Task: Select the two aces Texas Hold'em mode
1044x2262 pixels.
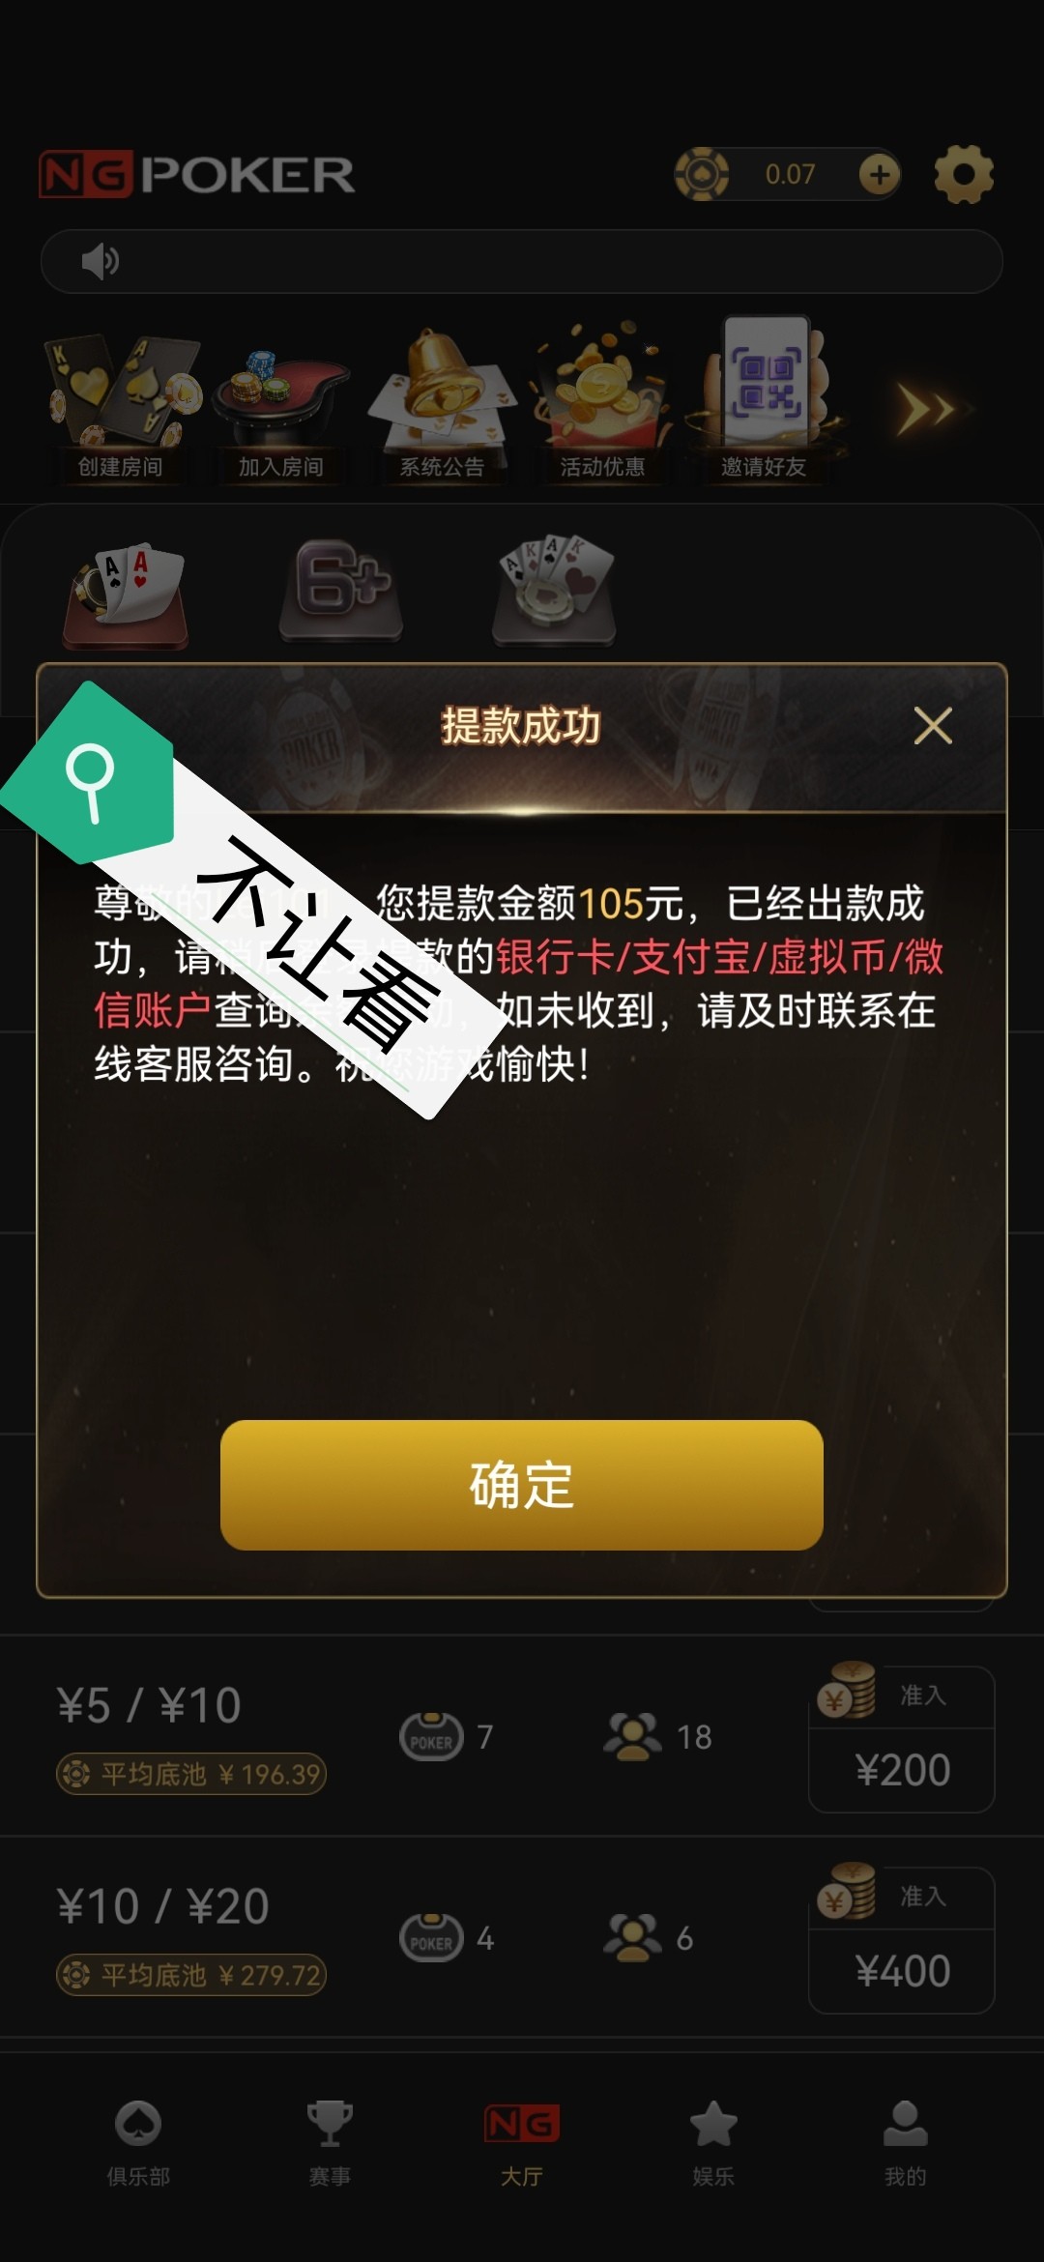Action: 127,594
